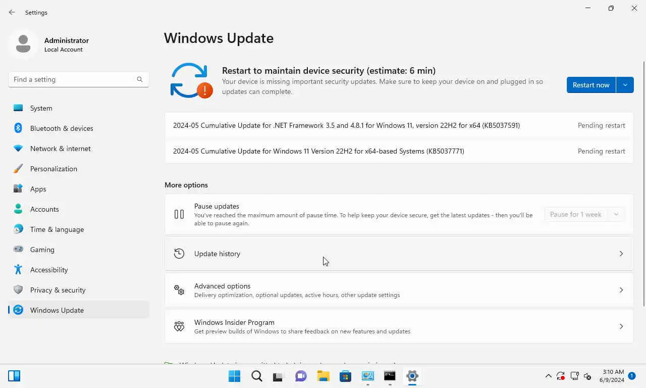
Task: Expand Update history with its chevron
Action: click(x=621, y=254)
